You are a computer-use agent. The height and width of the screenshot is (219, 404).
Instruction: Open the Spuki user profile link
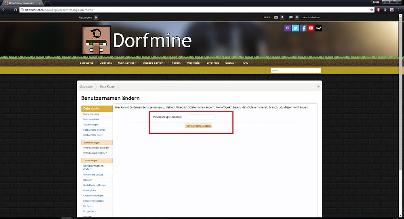[267, 17]
